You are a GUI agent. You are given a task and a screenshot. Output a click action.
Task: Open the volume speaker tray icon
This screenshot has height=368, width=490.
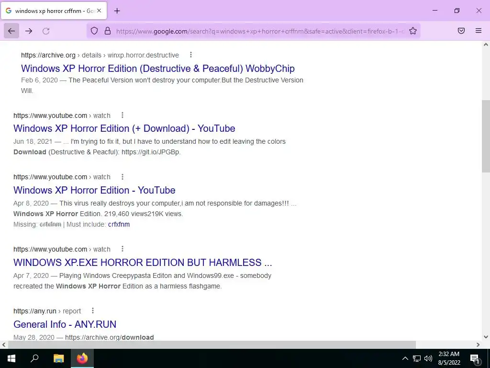(428, 358)
